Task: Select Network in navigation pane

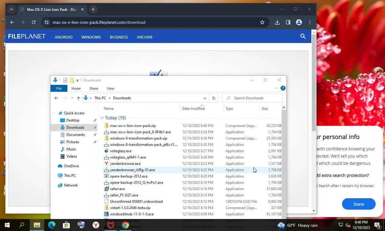Action: (x=71, y=185)
